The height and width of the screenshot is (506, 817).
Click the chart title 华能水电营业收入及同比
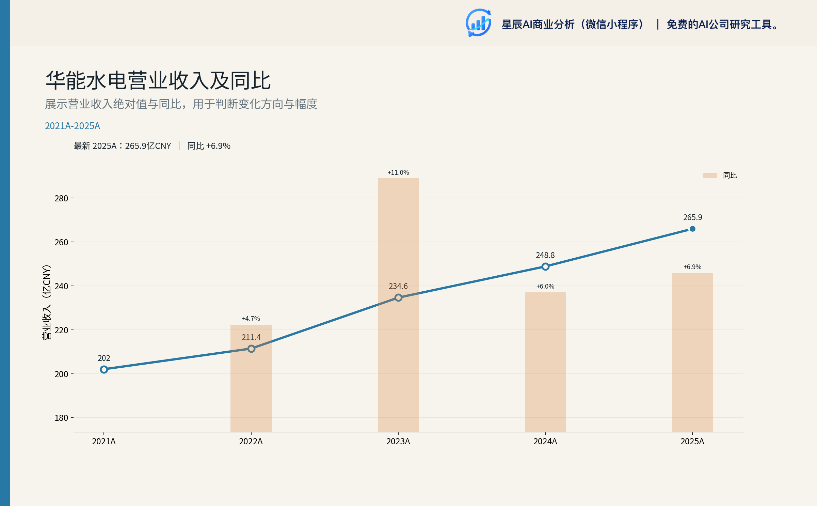coord(158,80)
